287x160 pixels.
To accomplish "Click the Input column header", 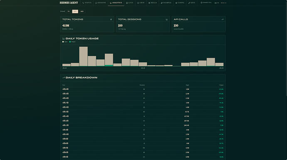I will (x=188, y=85).
